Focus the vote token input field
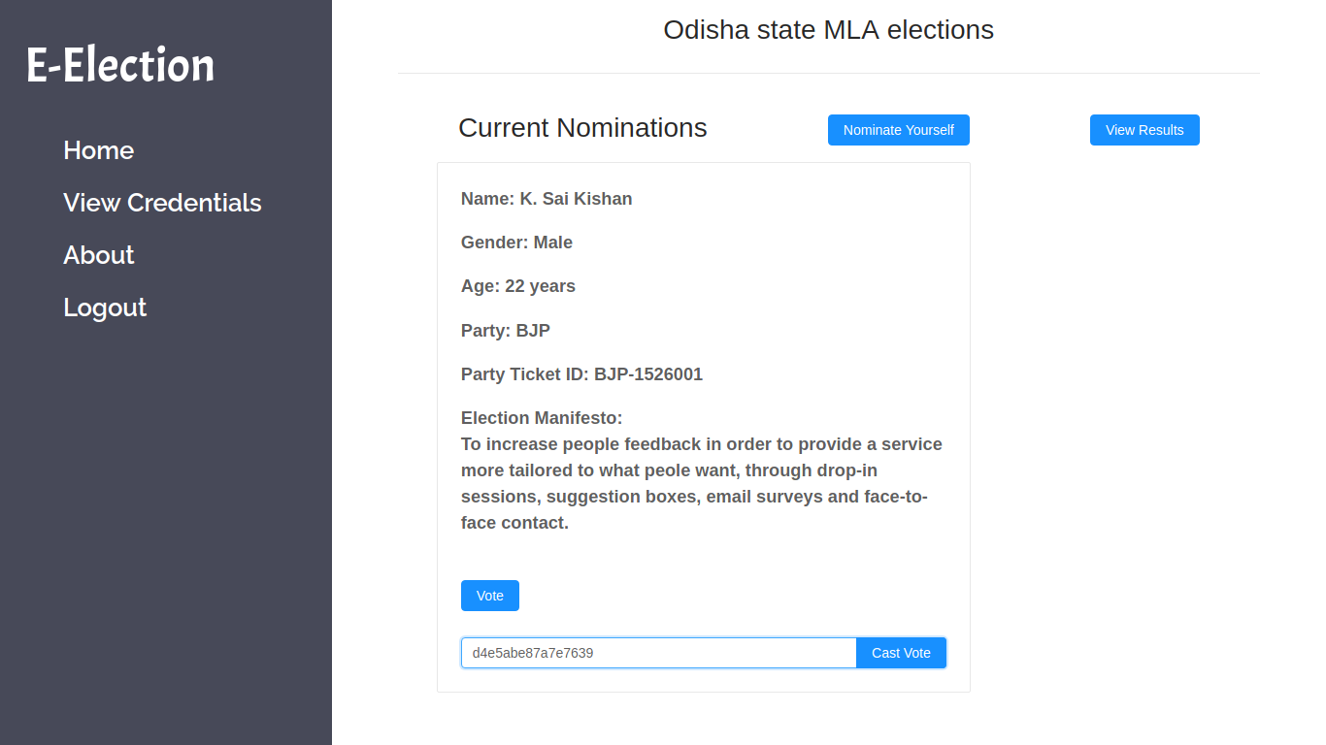Image resolution: width=1326 pixels, height=745 pixels. [x=658, y=653]
